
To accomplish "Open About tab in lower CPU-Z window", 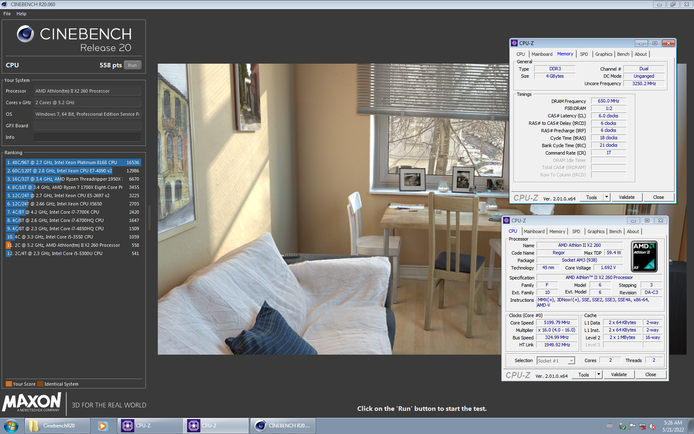I will 633,231.
